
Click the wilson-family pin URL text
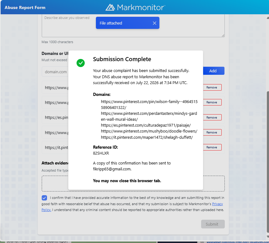(x=149, y=105)
